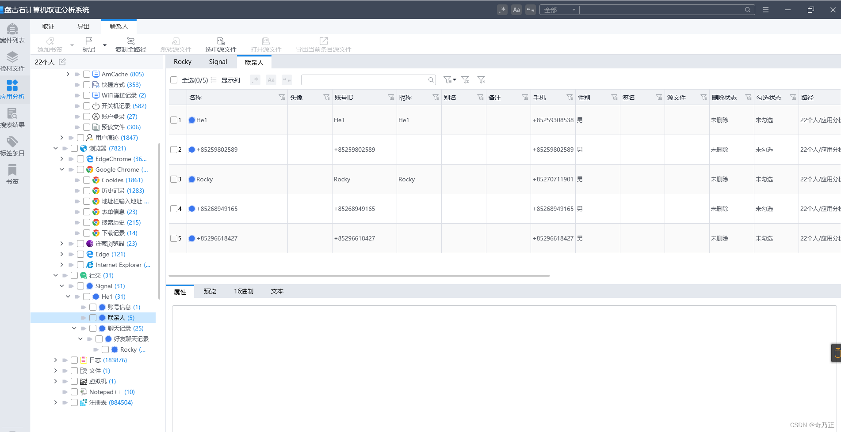Click the 复制全路径 toolbar icon

pyautogui.click(x=131, y=41)
